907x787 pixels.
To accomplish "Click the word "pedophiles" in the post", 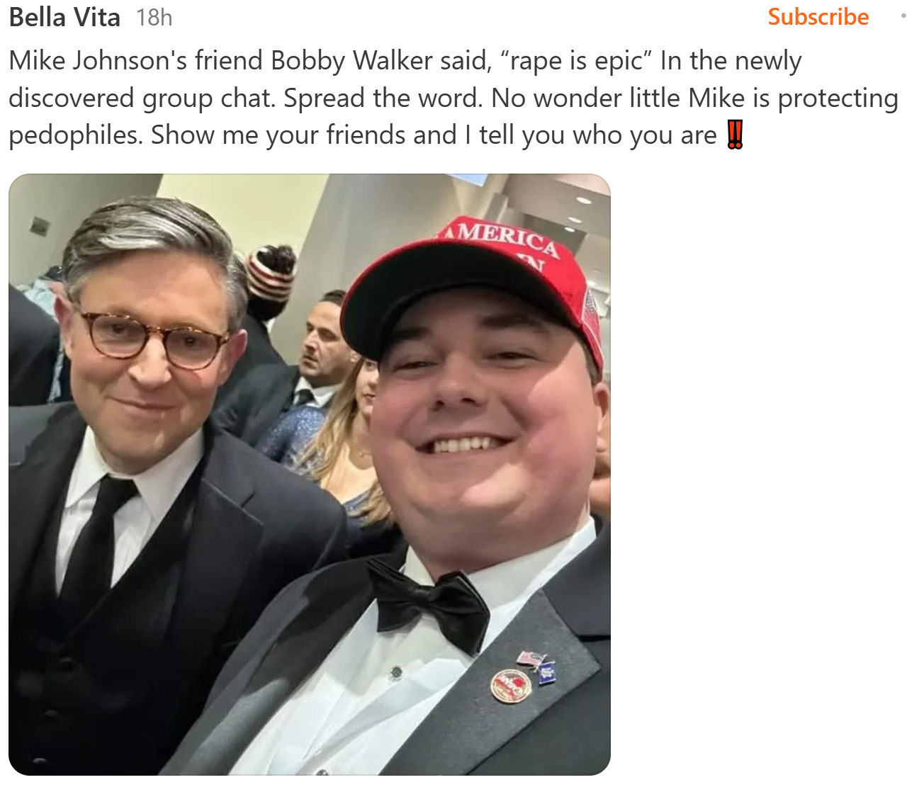I will (75, 135).
